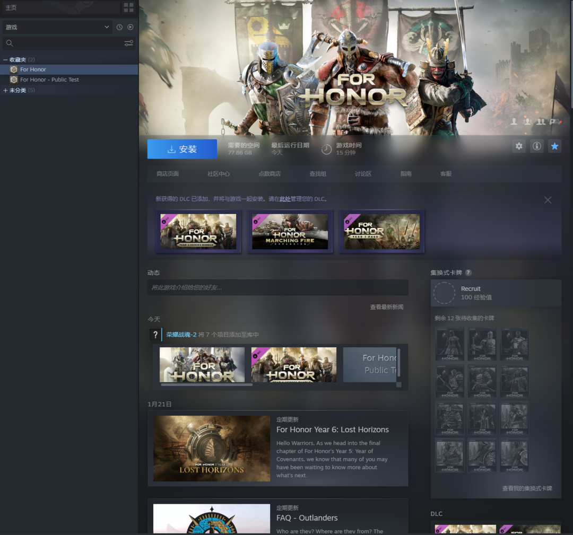Viewport: 573px width, 535px height.
Task: Open the 查看最新新闻 link
Action: coord(386,307)
